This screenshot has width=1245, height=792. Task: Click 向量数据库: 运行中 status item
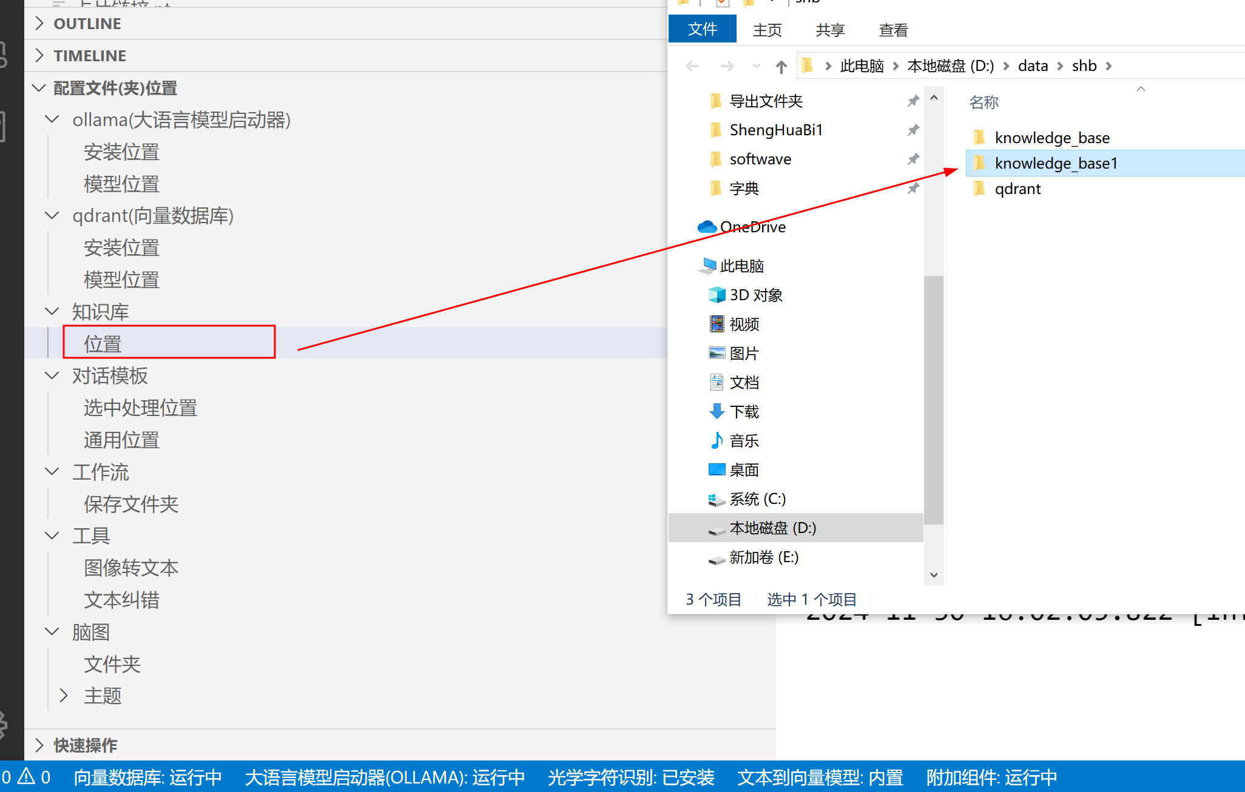tap(147, 777)
